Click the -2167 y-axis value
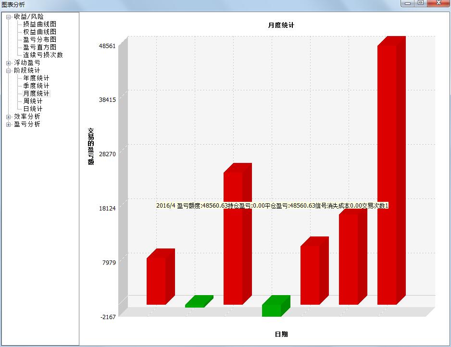The image size is (451, 347). [x=108, y=317]
